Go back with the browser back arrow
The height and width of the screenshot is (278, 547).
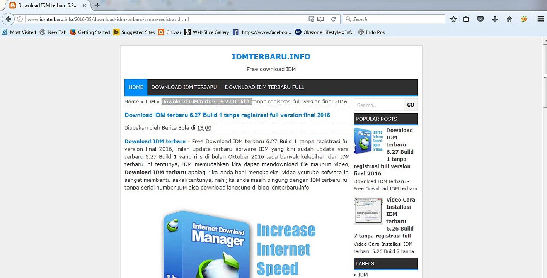[x=8, y=19]
